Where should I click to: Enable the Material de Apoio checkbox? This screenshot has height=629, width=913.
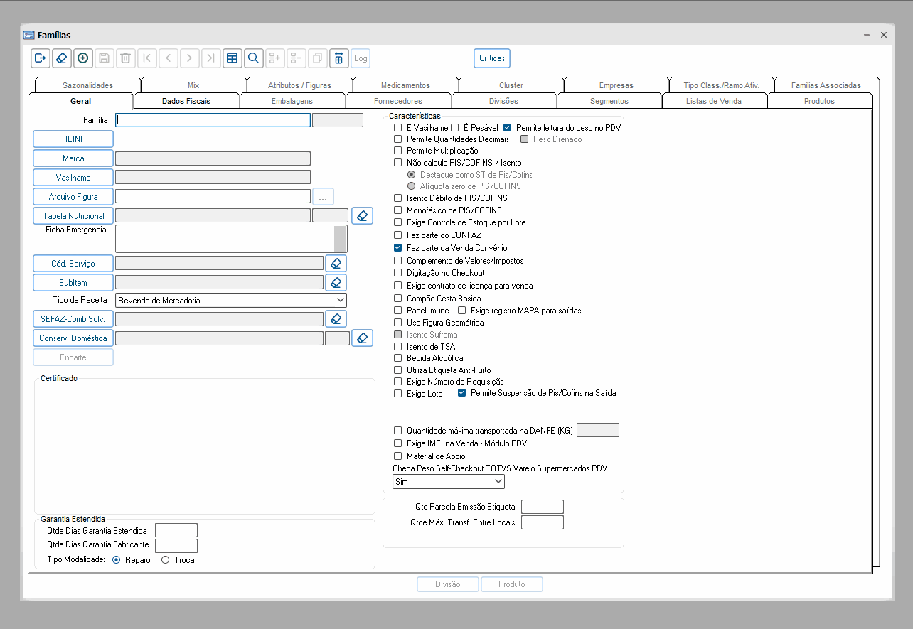tap(398, 456)
